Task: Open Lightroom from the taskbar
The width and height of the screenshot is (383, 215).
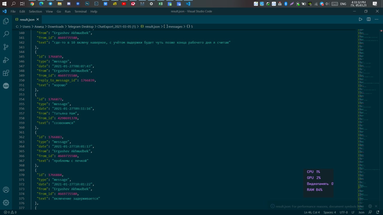Action: (x=96, y=4)
